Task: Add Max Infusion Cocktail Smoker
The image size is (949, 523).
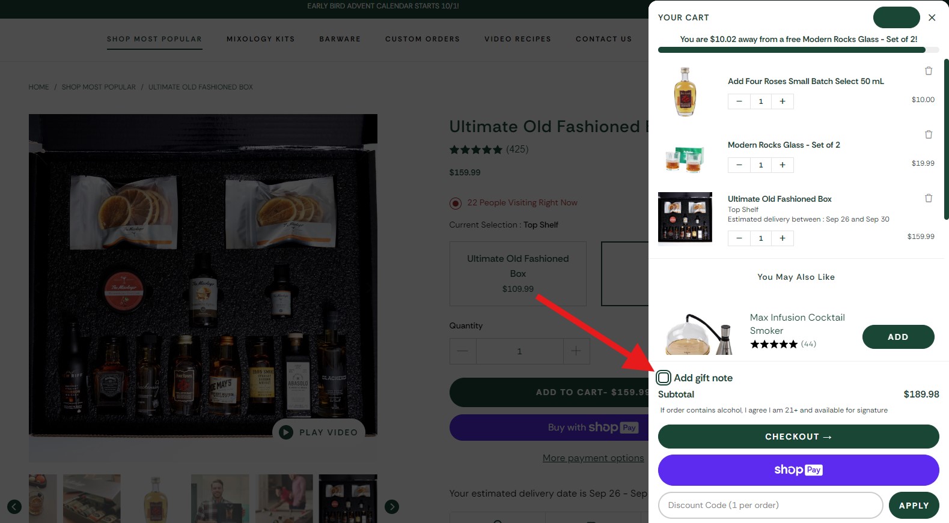Action: (898, 337)
